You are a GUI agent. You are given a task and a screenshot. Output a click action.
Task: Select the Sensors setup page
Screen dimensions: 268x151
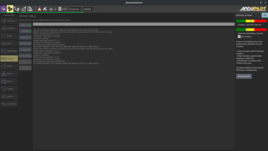[9, 58]
